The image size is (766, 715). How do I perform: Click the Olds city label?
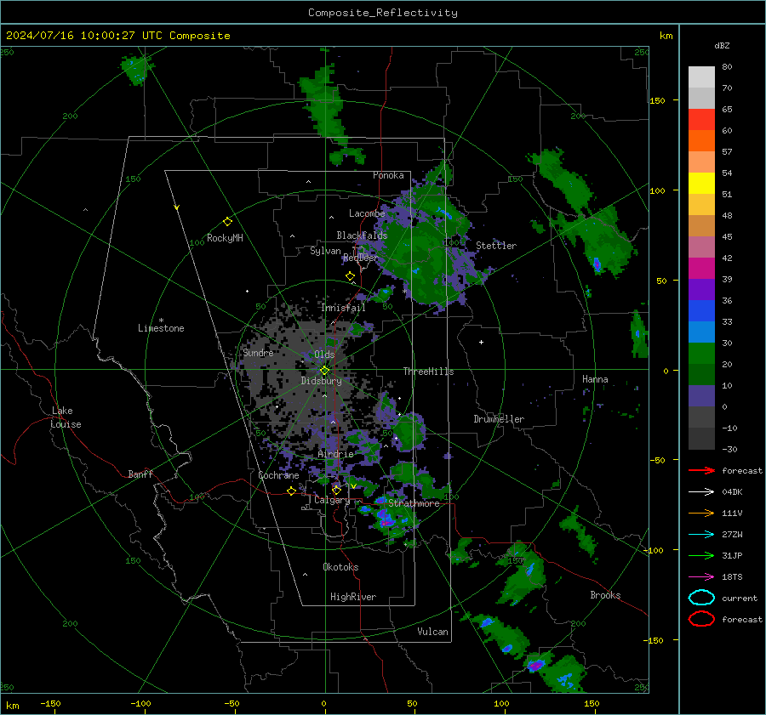coord(324,355)
